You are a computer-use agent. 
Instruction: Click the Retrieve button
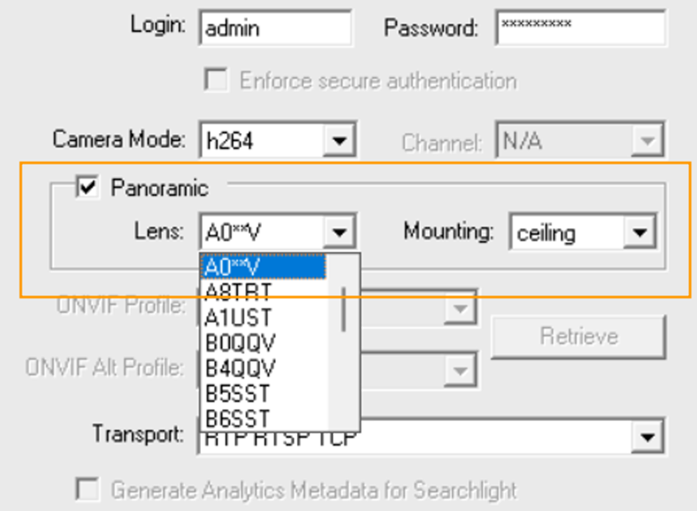click(578, 337)
